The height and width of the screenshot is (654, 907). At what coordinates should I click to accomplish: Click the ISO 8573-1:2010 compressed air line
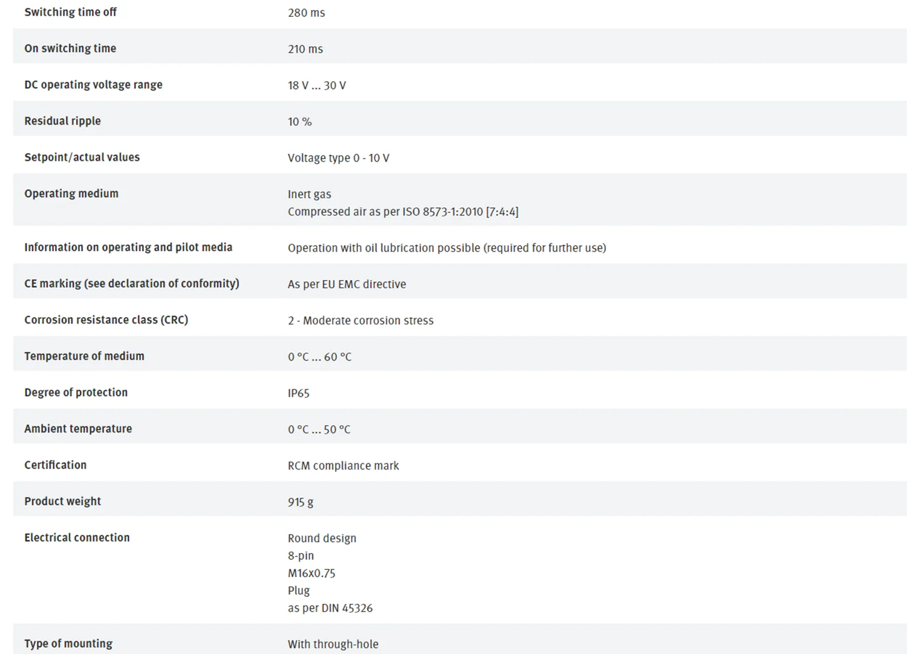pos(403,212)
